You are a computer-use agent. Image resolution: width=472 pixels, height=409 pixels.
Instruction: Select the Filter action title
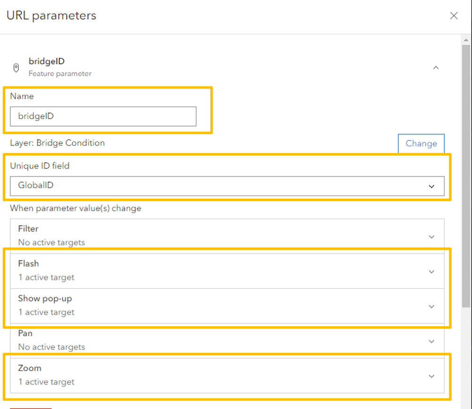tap(28, 229)
